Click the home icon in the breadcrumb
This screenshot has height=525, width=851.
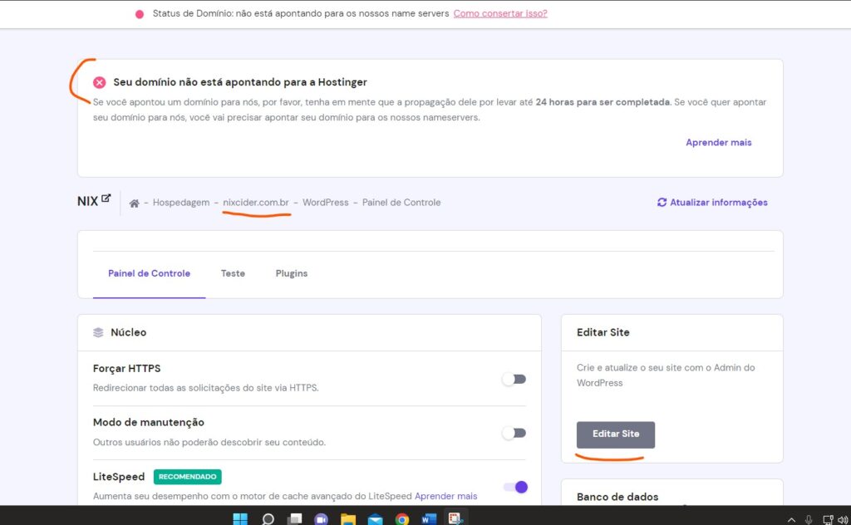(134, 203)
